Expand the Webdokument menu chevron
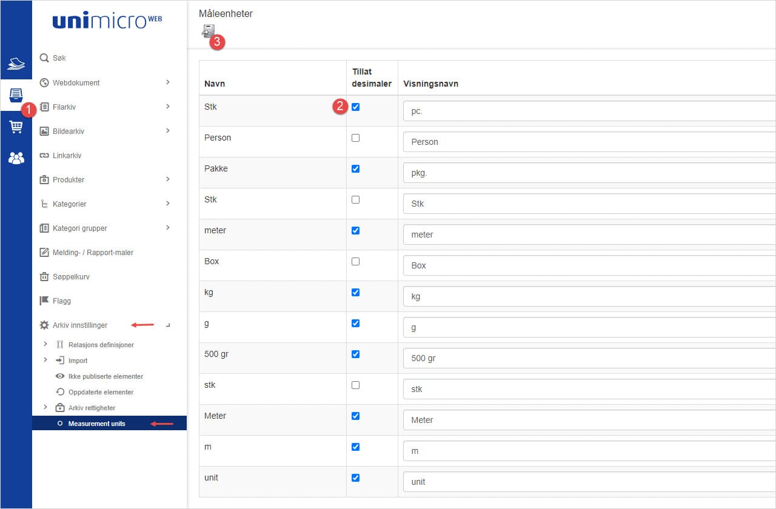 pyautogui.click(x=168, y=82)
